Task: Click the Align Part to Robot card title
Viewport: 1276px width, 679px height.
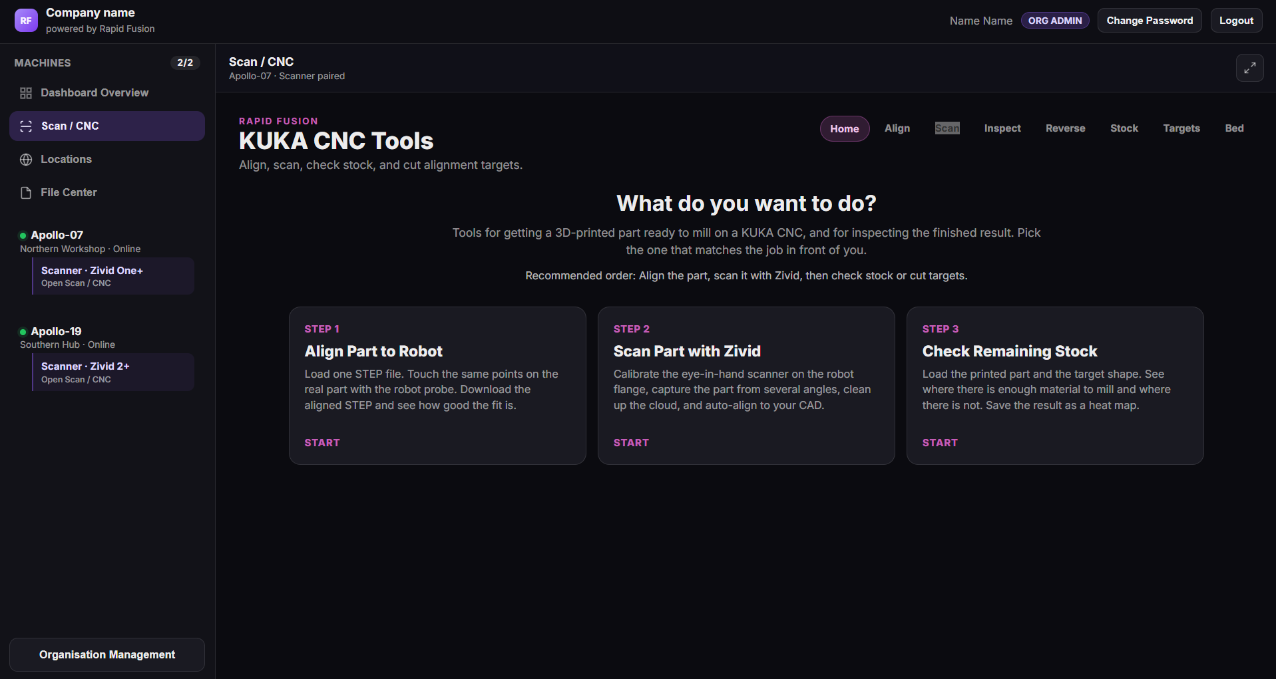Action: tap(373, 352)
